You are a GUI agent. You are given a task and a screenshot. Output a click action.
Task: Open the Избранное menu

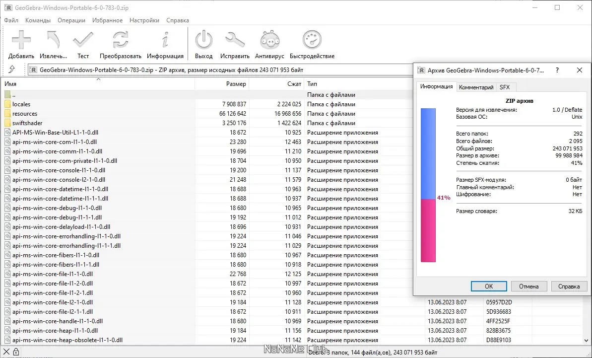(x=107, y=20)
